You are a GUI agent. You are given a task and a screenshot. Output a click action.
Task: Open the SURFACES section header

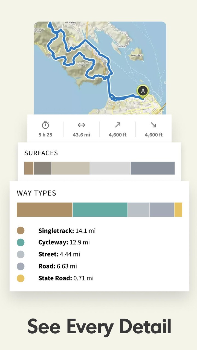pyautogui.click(x=41, y=153)
